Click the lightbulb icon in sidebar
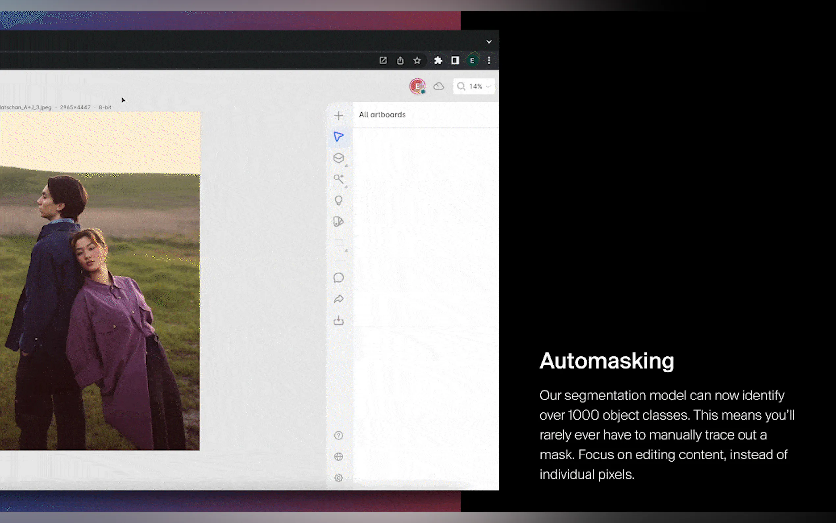The height and width of the screenshot is (523, 836). pyautogui.click(x=338, y=200)
